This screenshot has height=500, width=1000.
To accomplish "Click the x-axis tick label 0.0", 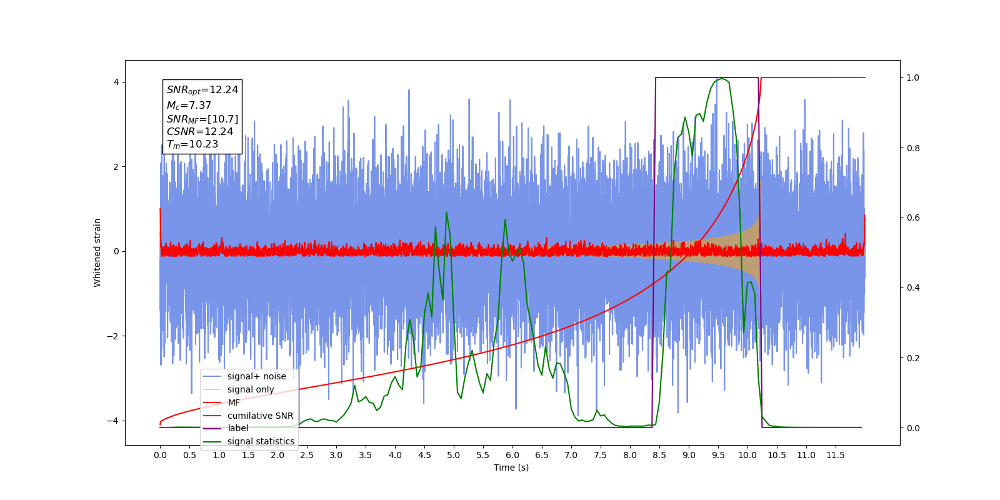I will (160, 455).
